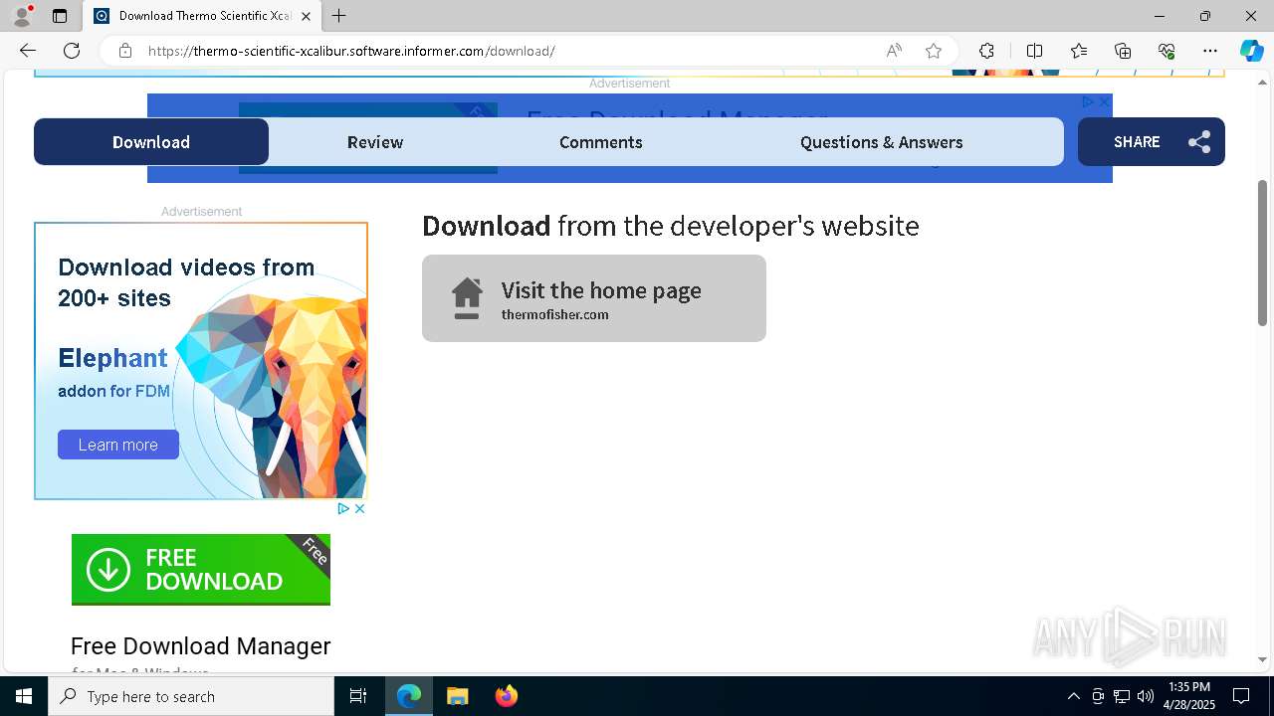Open the Copilot sidebar icon

pos(1251,51)
